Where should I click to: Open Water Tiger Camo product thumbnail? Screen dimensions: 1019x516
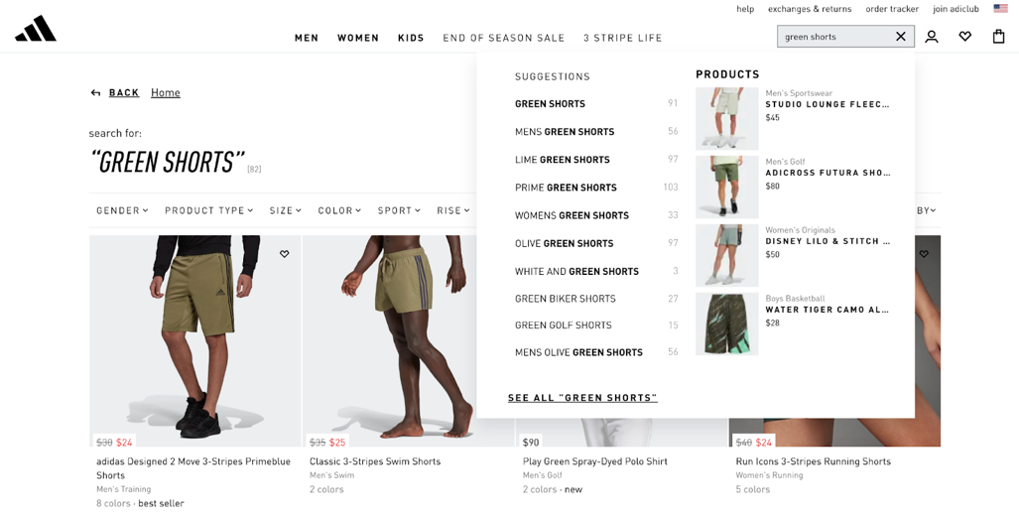[726, 323]
